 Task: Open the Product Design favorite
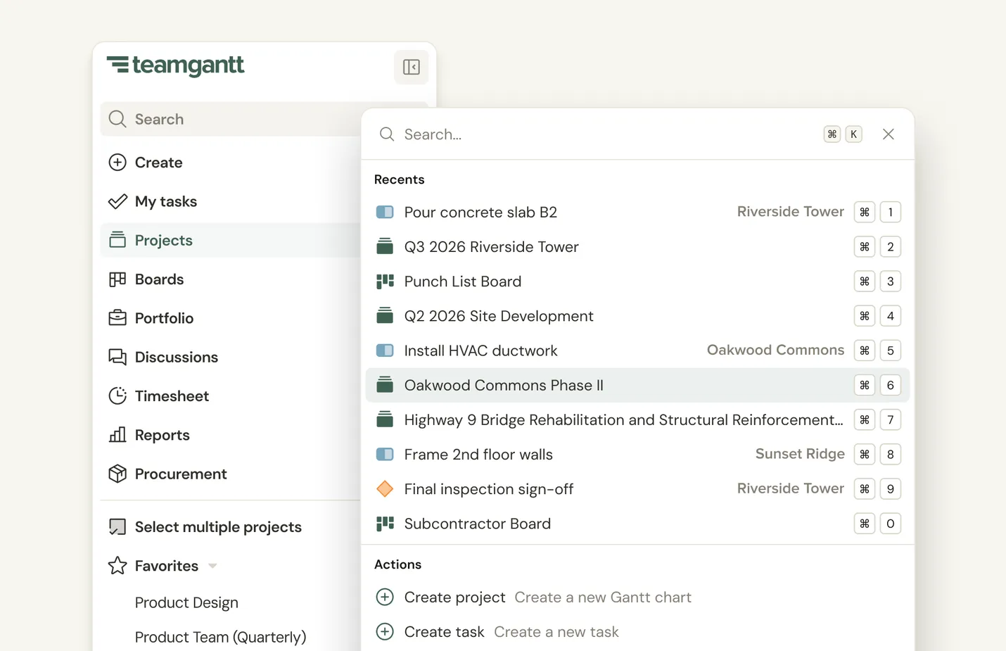186,602
